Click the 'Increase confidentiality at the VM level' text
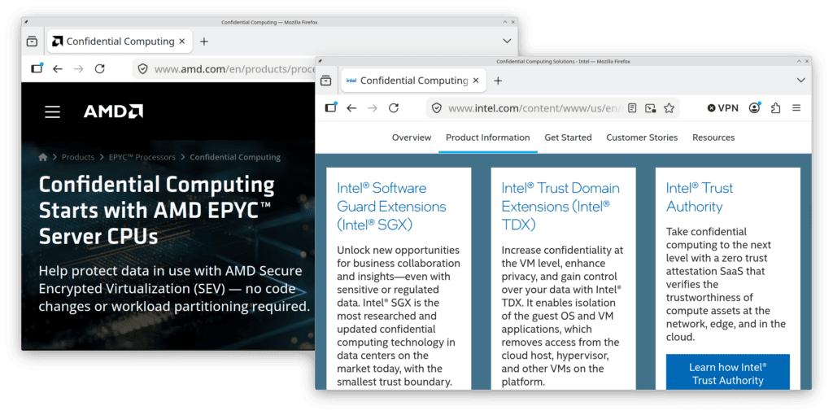Screen dimensions: 833x415 pos(563,316)
